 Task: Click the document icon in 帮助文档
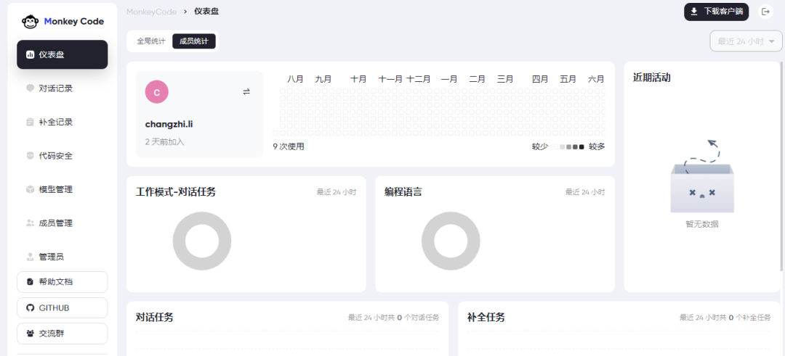click(30, 281)
